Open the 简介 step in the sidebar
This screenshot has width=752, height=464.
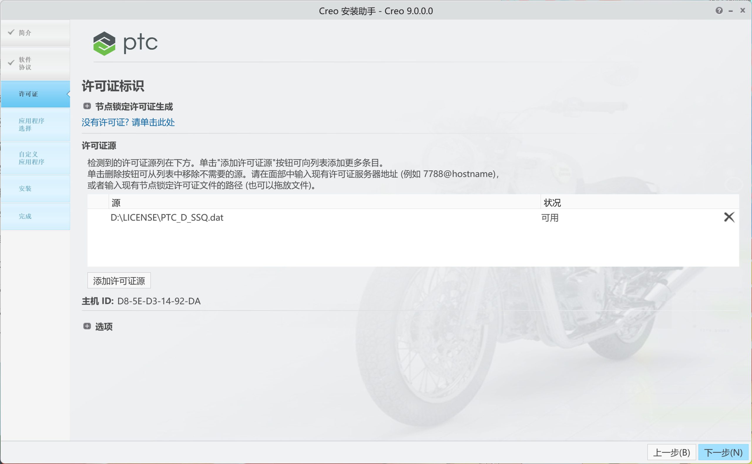point(25,33)
